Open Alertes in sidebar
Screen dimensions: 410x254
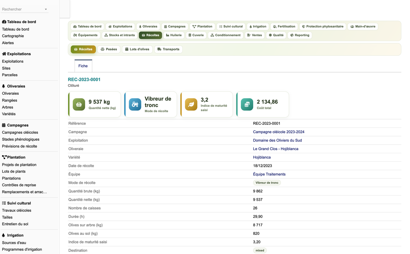(8, 43)
